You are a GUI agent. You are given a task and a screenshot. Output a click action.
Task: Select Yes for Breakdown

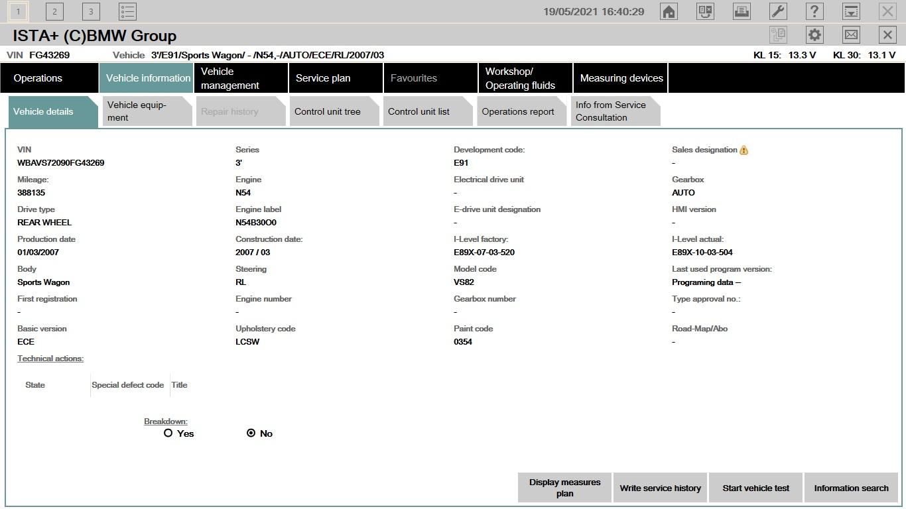tap(168, 433)
